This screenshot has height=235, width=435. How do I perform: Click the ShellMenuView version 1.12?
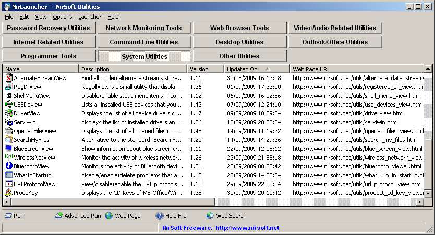[196, 96]
